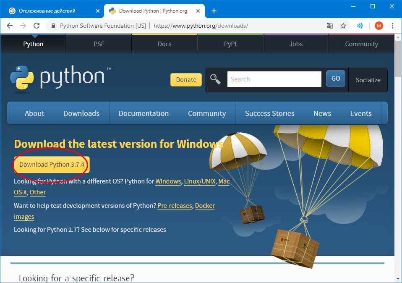402x283 pixels.
Task: Click into the Search text field
Action: tap(274, 79)
